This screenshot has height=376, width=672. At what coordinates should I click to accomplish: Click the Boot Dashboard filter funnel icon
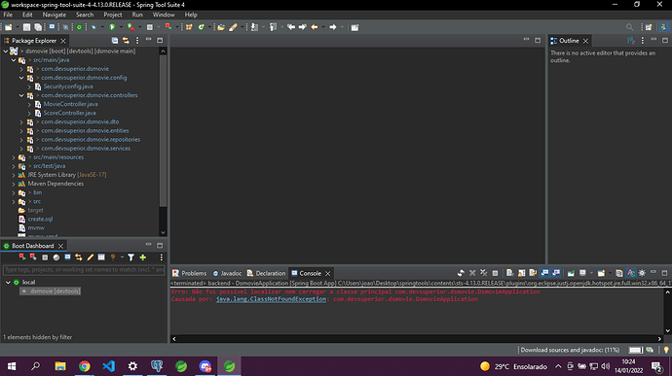131,257
